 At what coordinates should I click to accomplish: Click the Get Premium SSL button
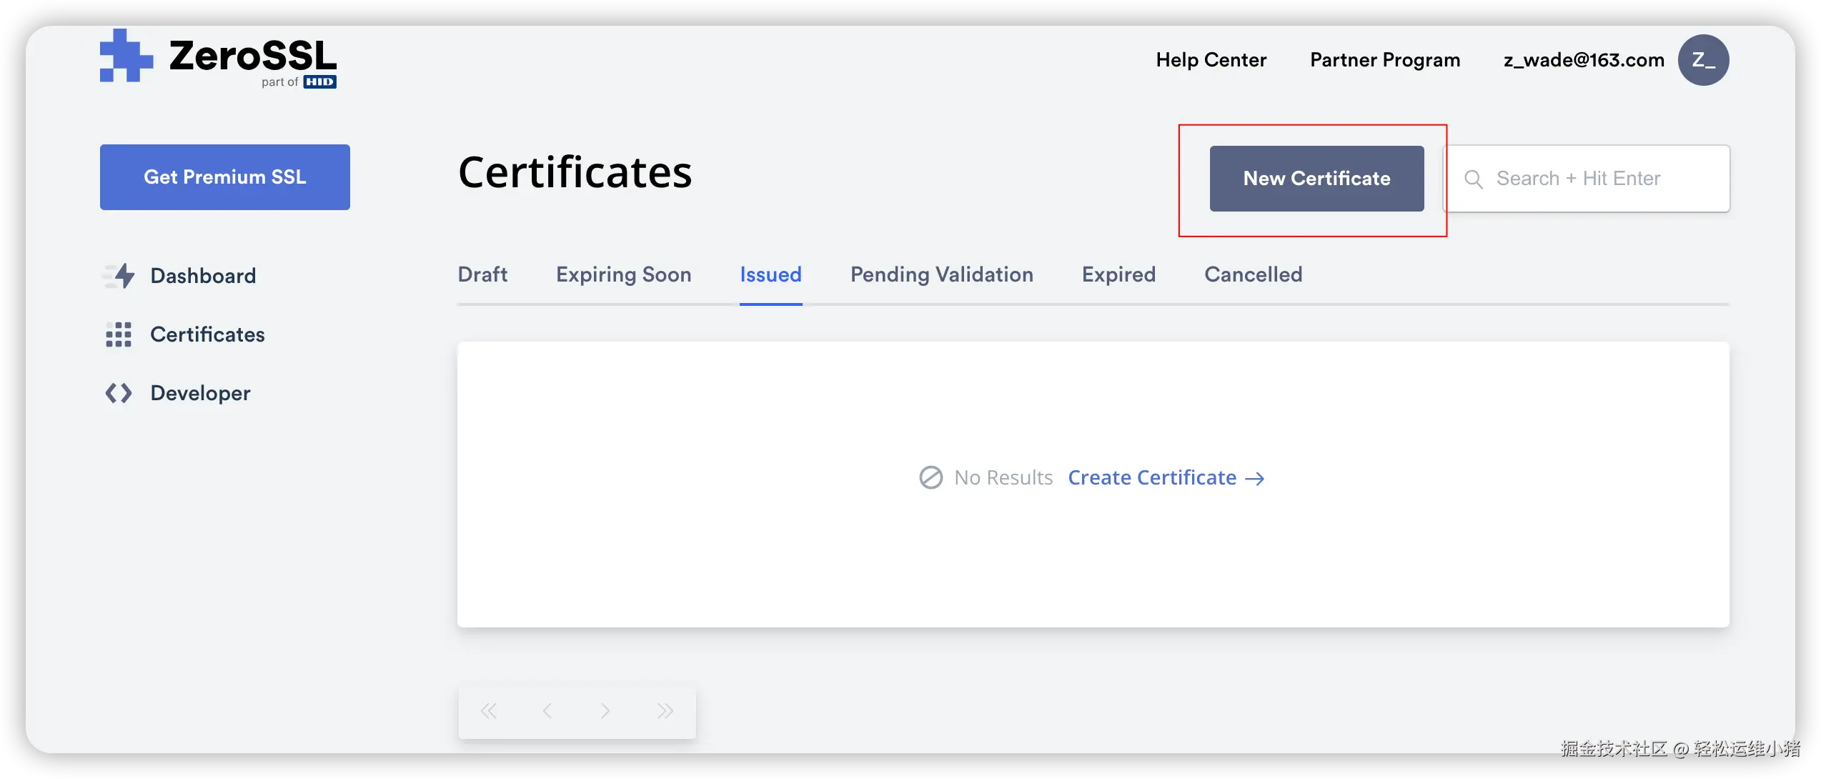[224, 177]
